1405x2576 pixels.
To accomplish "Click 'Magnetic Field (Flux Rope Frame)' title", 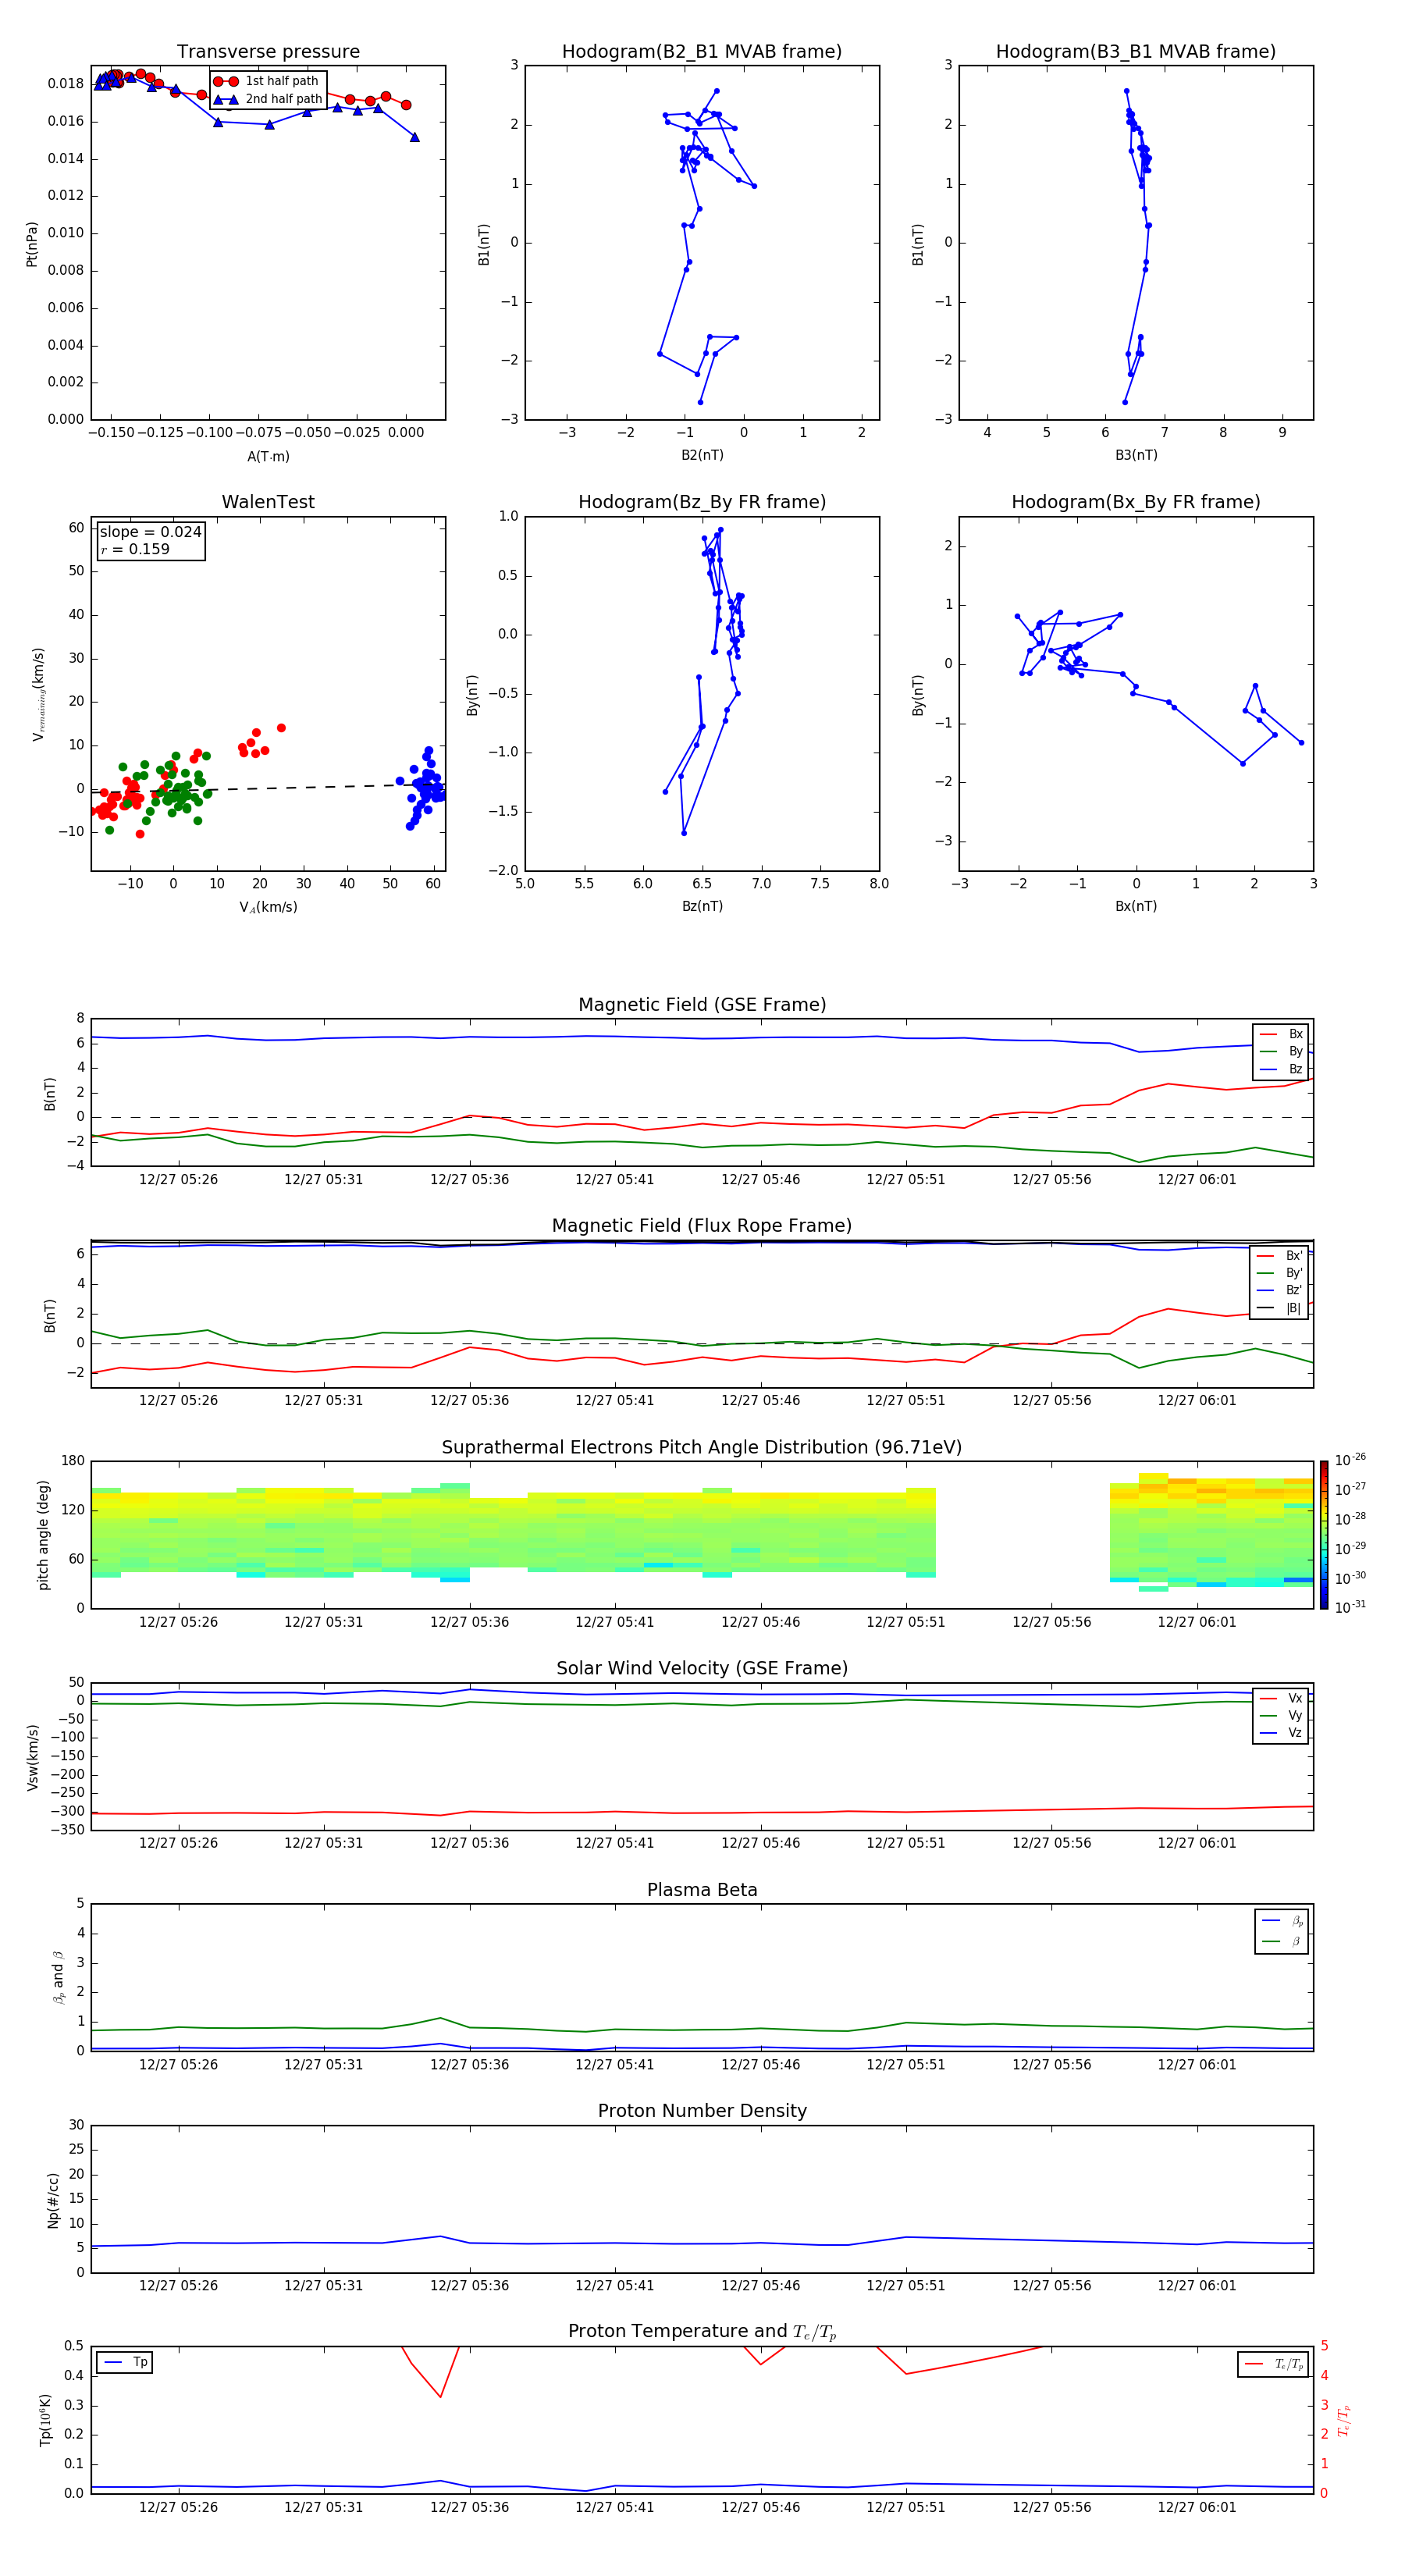I will coord(702,1226).
